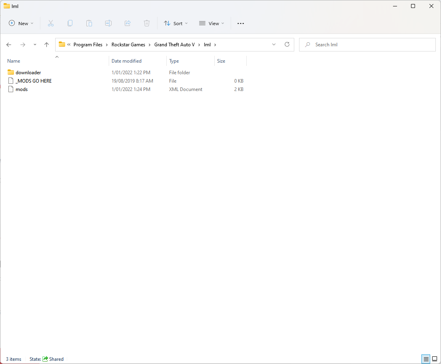
Task: Click the Delete trash can icon
Action: click(x=147, y=24)
